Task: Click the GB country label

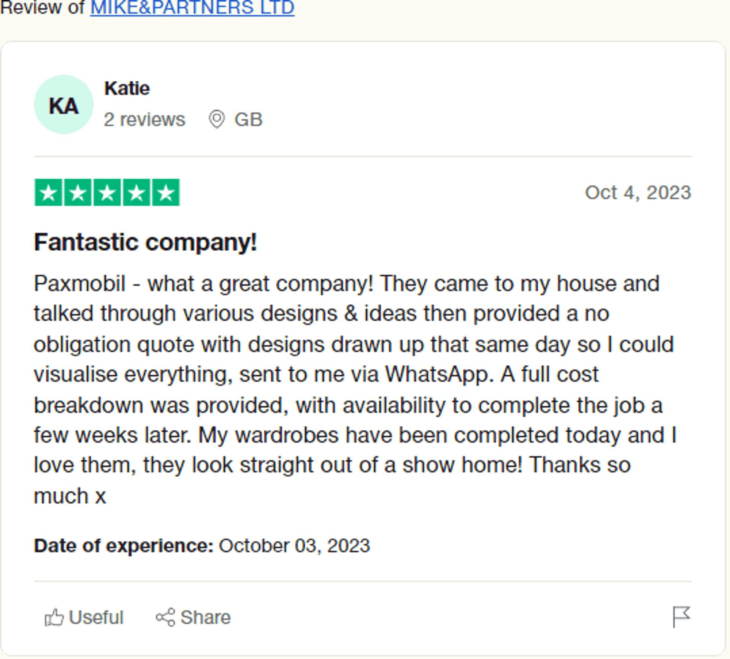Action: tap(249, 120)
